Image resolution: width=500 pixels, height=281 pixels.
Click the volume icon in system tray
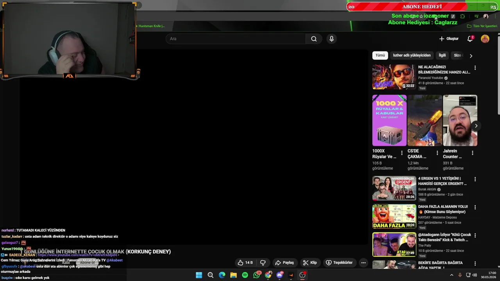[475, 275]
